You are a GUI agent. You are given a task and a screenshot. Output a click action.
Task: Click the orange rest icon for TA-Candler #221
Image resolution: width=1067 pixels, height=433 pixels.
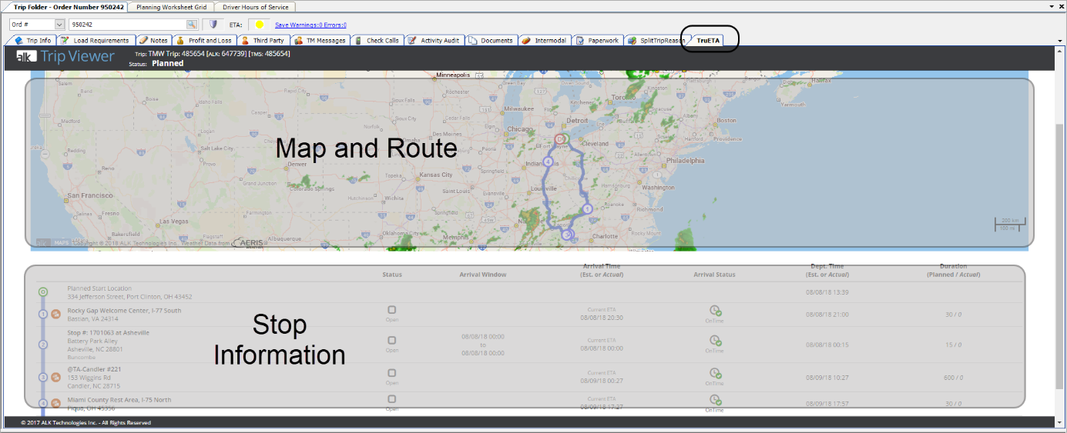pos(56,377)
